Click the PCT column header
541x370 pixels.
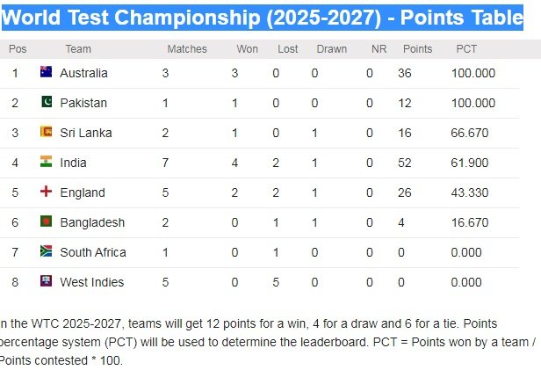pyautogui.click(x=467, y=49)
